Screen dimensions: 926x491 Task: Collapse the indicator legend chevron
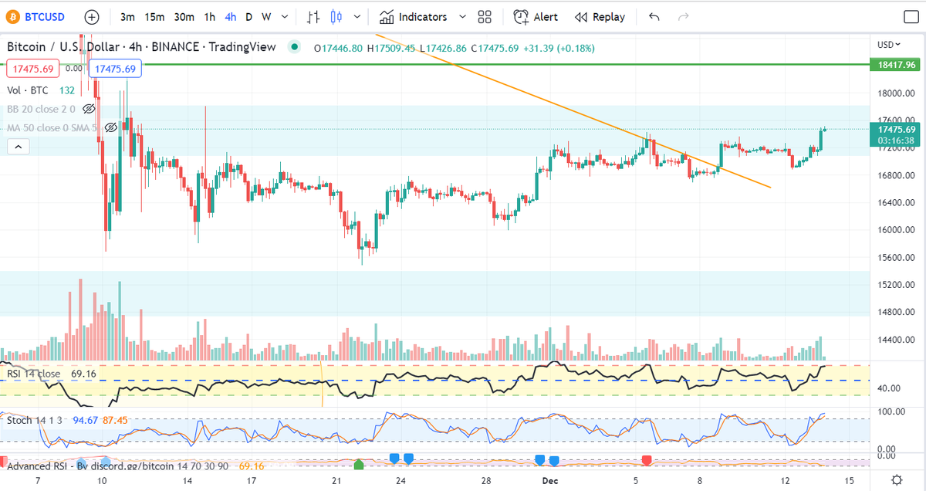pos(19,146)
